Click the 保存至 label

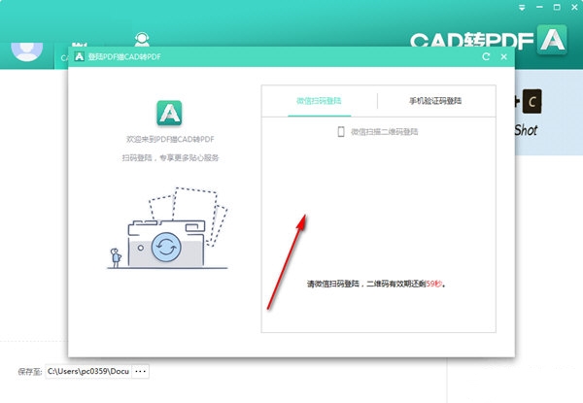coord(30,371)
